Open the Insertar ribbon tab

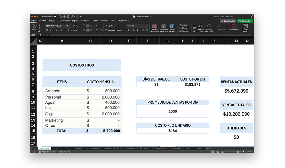[x=42, y=21]
